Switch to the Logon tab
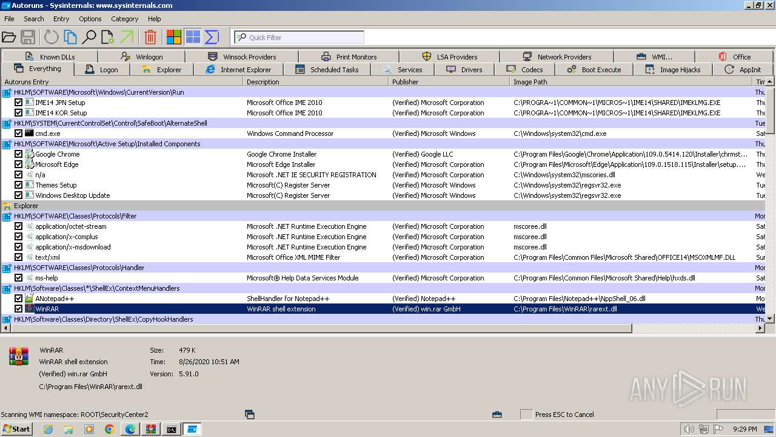This screenshot has height=437, width=776. (x=102, y=70)
